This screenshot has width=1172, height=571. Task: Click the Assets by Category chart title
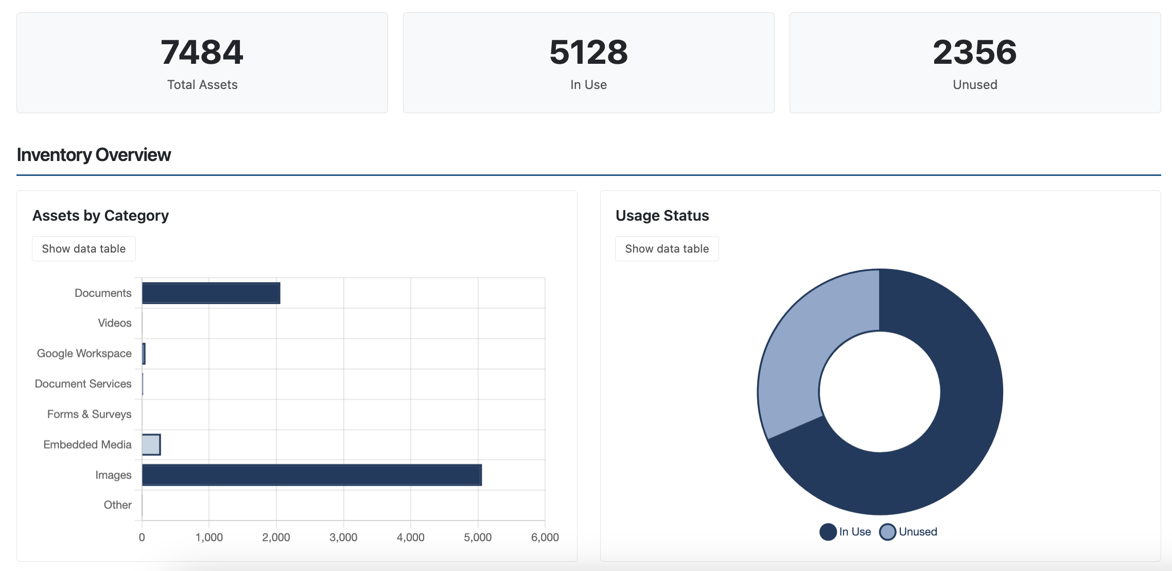tap(100, 215)
